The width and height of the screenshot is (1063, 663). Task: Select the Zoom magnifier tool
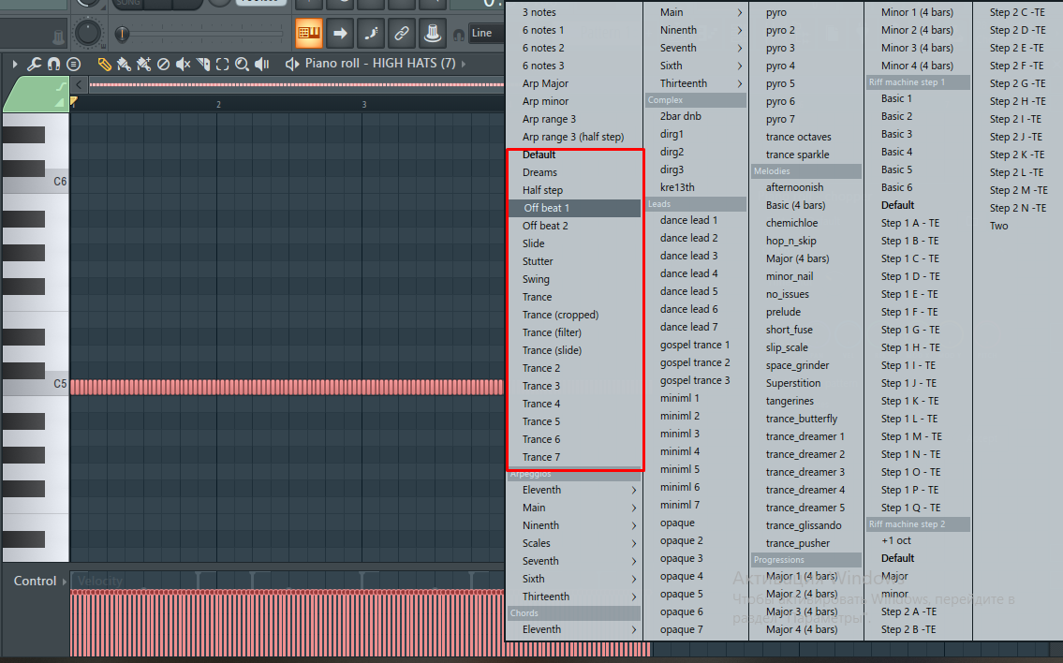(242, 64)
